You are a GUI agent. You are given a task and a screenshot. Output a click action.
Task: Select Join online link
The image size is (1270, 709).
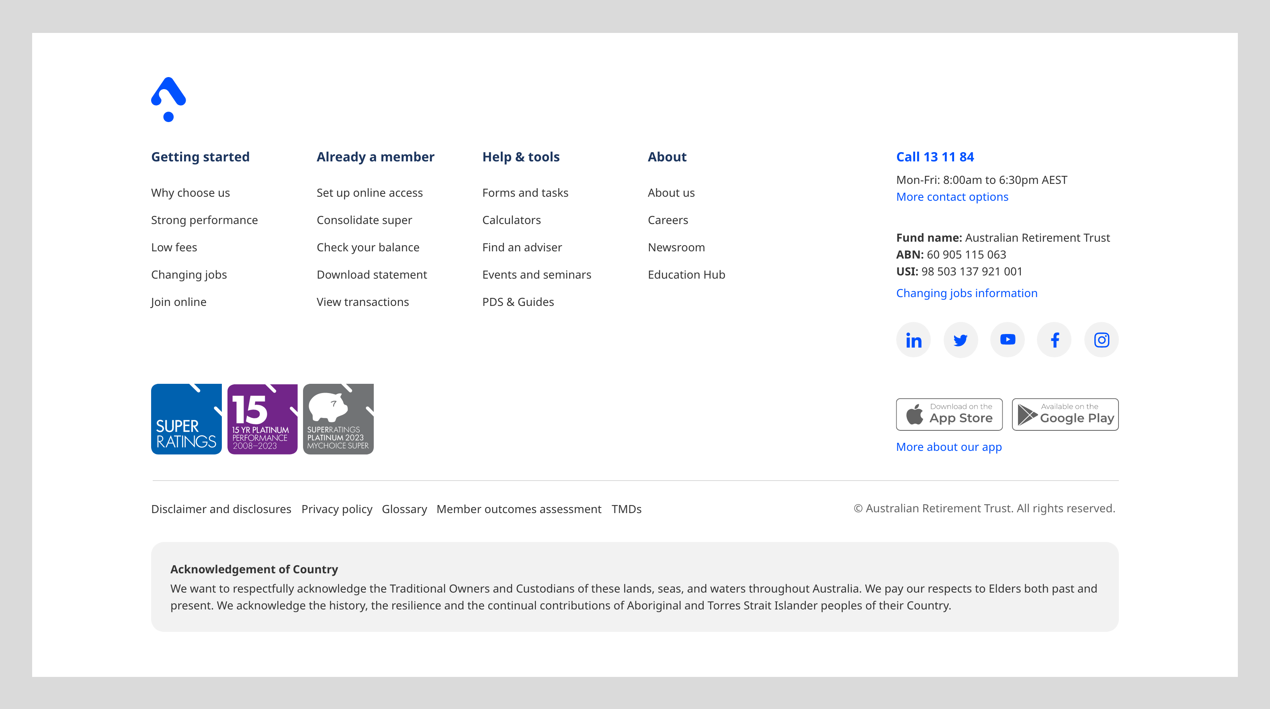pyautogui.click(x=178, y=302)
